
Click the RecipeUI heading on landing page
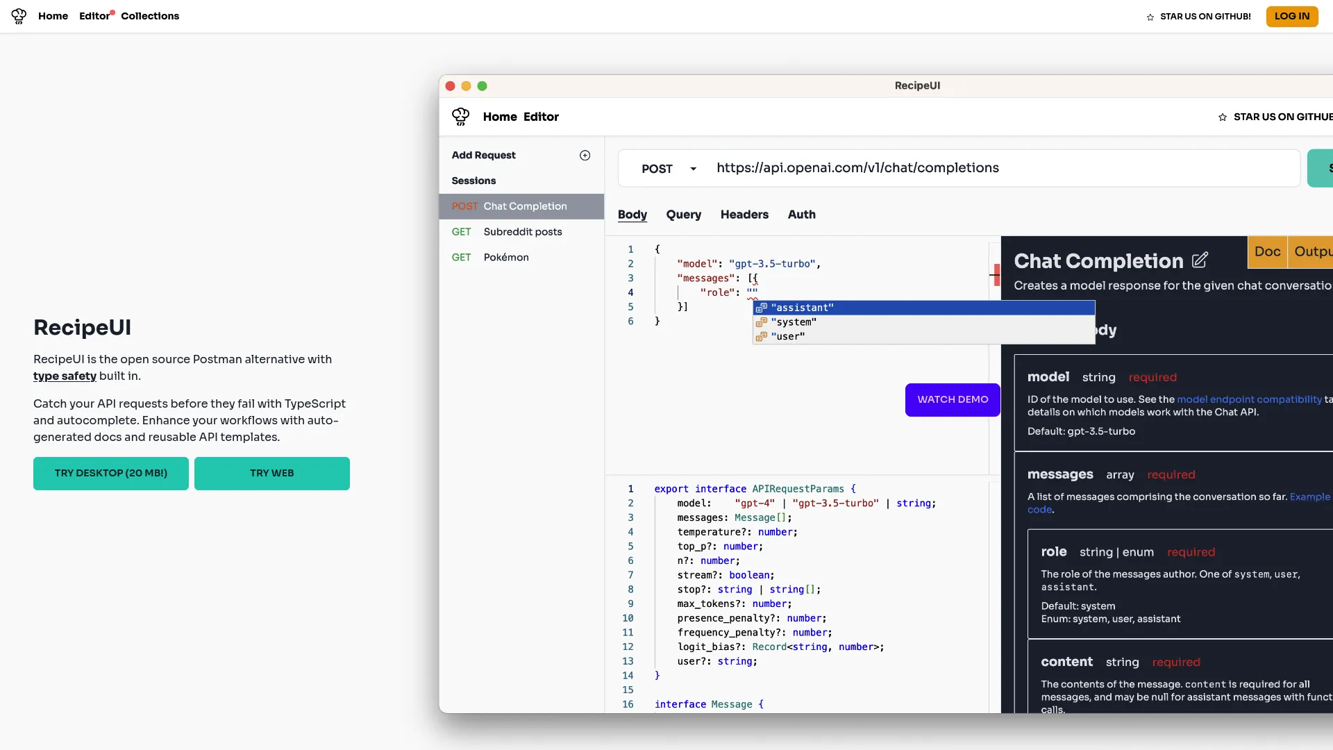(82, 328)
